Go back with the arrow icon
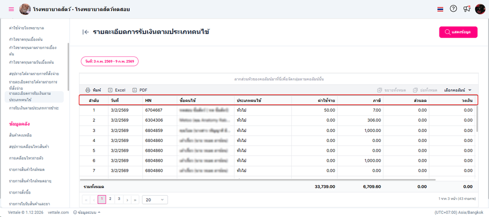Image resolution: width=489 pixels, height=217 pixels. pos(86,32)
